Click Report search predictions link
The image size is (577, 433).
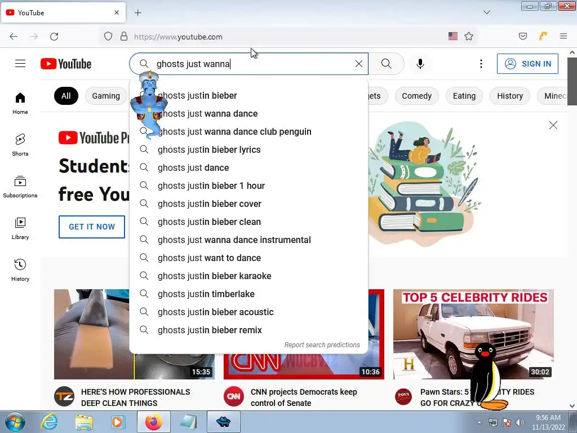point(322,345)
